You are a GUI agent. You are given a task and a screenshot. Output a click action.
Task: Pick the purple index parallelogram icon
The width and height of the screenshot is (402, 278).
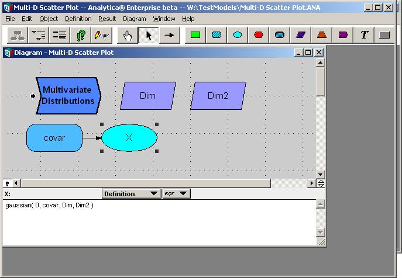301,35
